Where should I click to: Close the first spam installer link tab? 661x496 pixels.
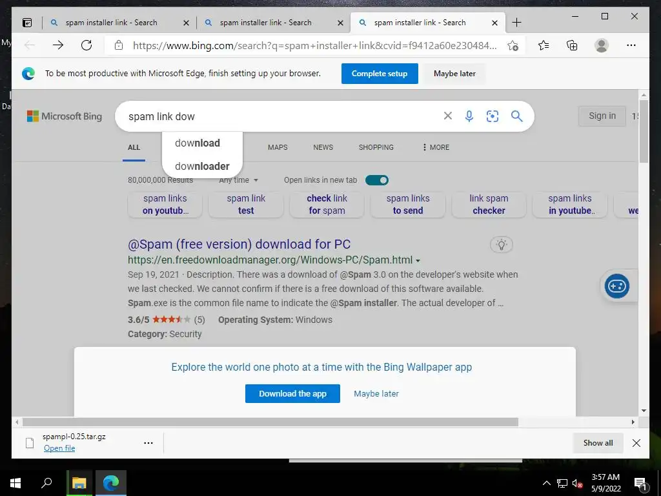(x=186, y=23)
